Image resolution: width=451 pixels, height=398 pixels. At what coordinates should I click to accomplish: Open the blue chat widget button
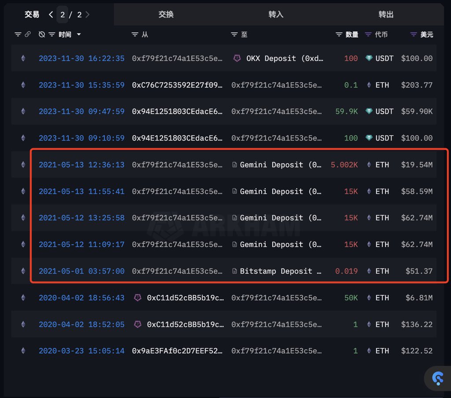tap(438, 378)
